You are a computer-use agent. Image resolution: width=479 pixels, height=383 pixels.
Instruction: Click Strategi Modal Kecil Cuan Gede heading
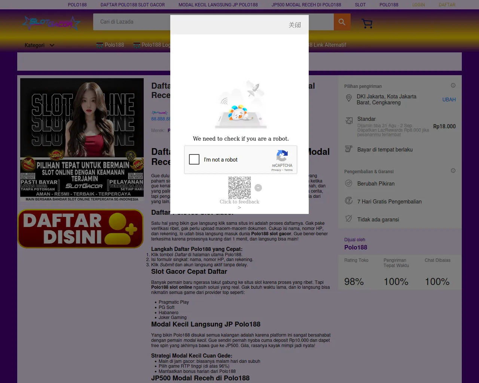point(192,356)
